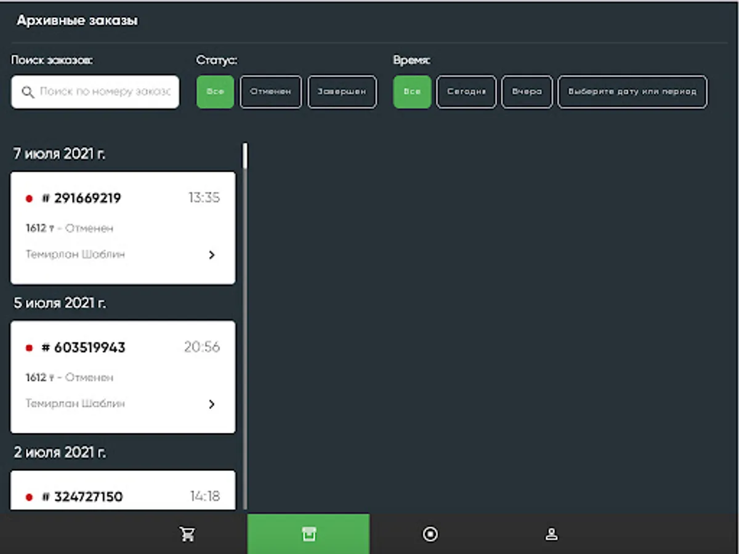Click red status dot of order 291669219
739x554 pixels.
tap(29, 199)
